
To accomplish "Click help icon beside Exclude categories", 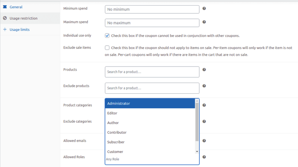I will coord(204,121).
